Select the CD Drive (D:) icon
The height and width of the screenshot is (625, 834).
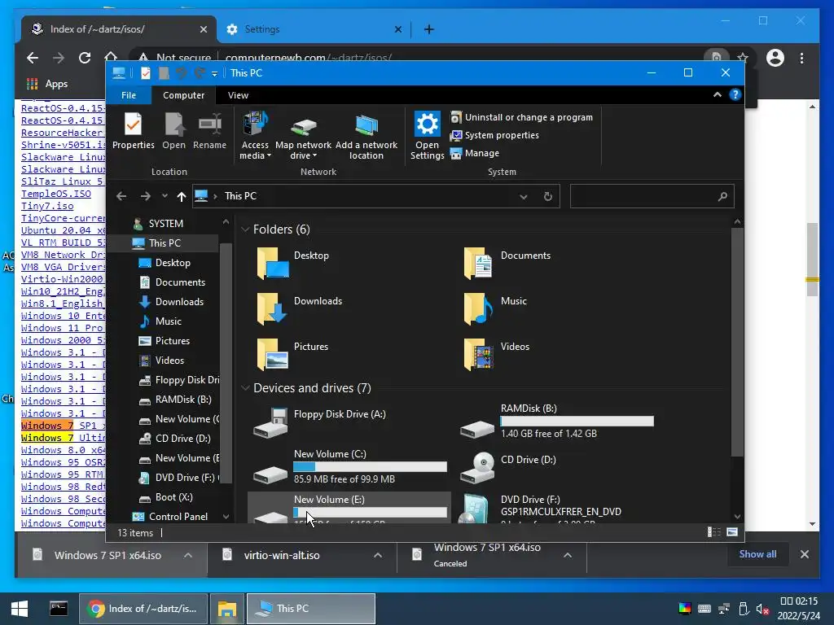(477, 468)
